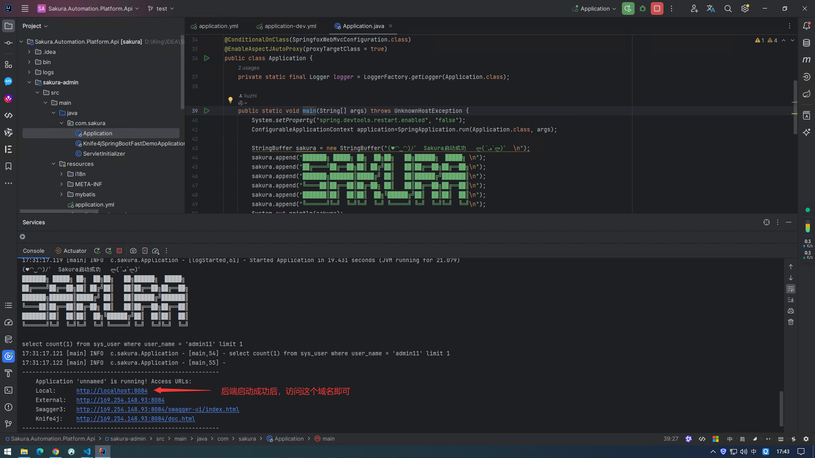815x458 pixels.
Task: Click the 39:27 caret position
Action: click(x=671, y=438)
